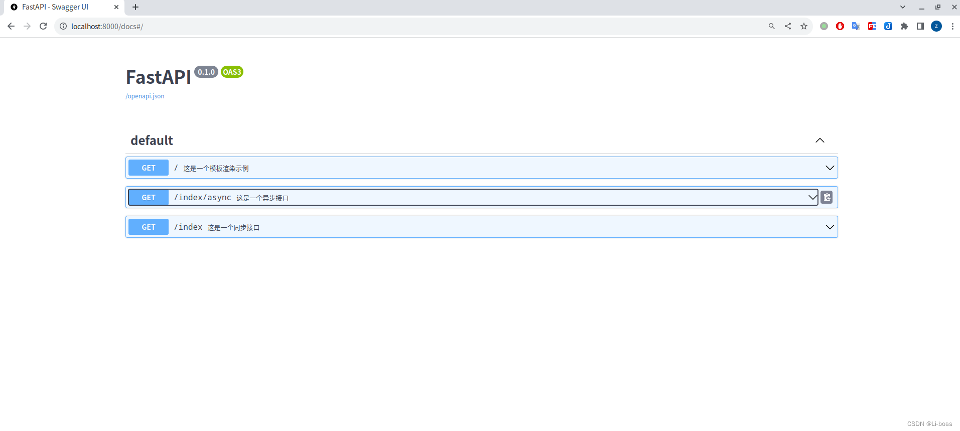This screenshot has height=431, width=960.
Task: View site information for localhost
Action: (x=63, y=26)
